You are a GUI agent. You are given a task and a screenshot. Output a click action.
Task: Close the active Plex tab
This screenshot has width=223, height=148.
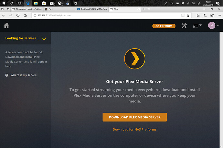tap(138, 9)
